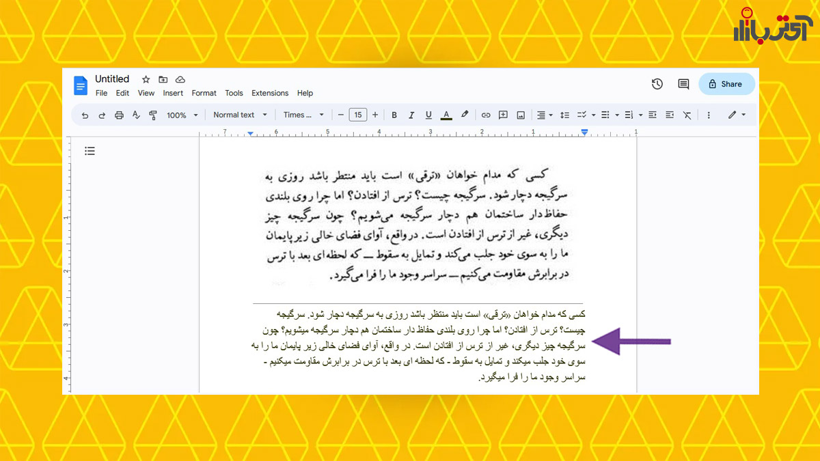Toggle the numbered list button
Viewport: 820px width, 461px height.
629,115
